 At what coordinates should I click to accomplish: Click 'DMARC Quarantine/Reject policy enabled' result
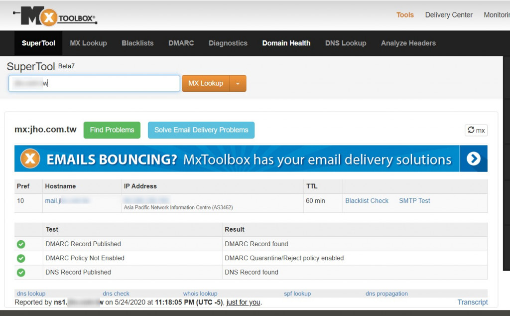(x=284, y=258)
